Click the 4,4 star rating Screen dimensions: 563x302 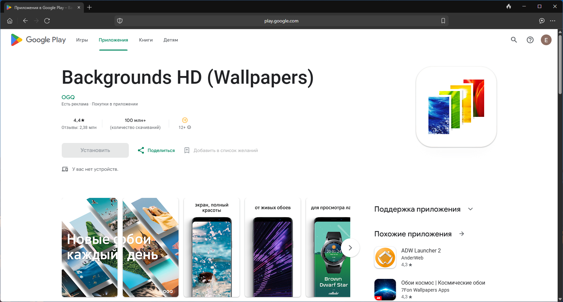click(x=79, y=120)
